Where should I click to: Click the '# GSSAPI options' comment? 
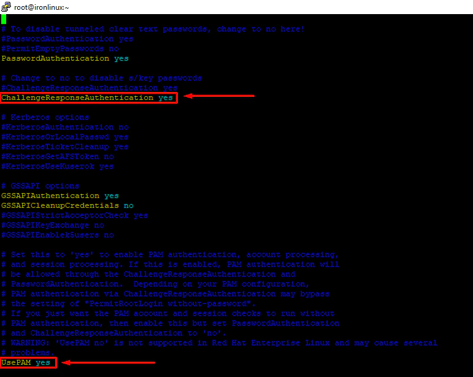click(x=40, y=186)
